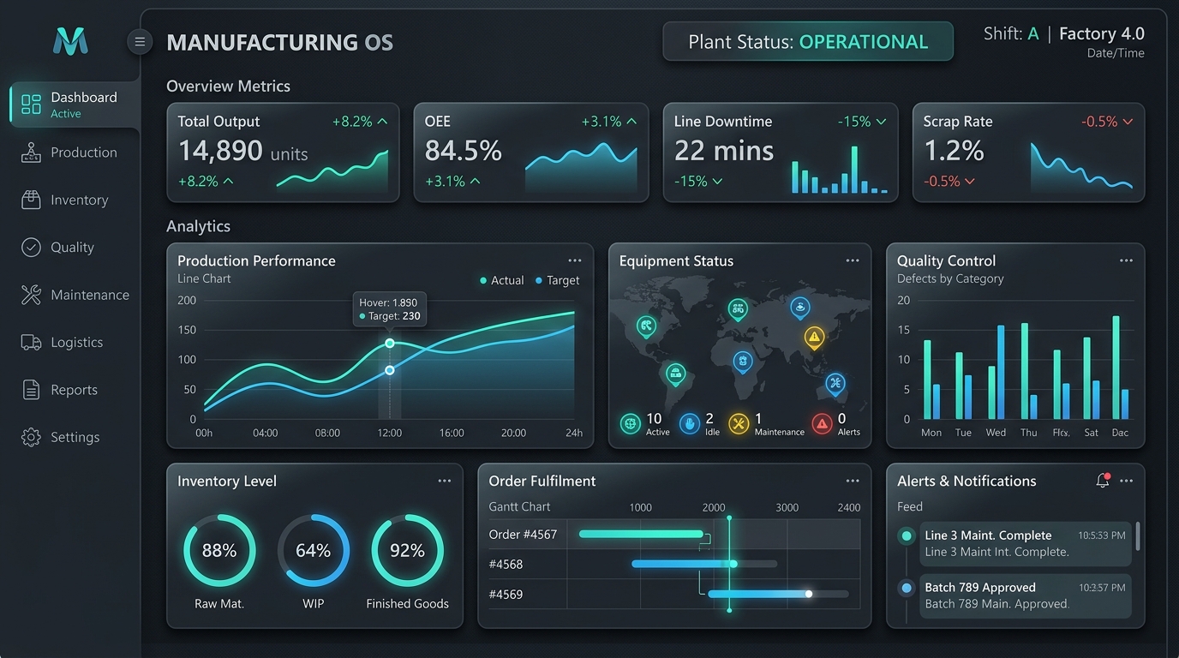Select the Africa map pin
Image resolution: width=1179 pixels, height=658 pixels.
click(743, 362)
